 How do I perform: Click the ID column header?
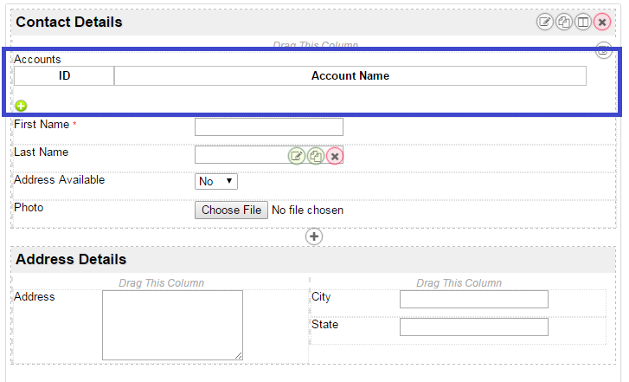(64, 76)
